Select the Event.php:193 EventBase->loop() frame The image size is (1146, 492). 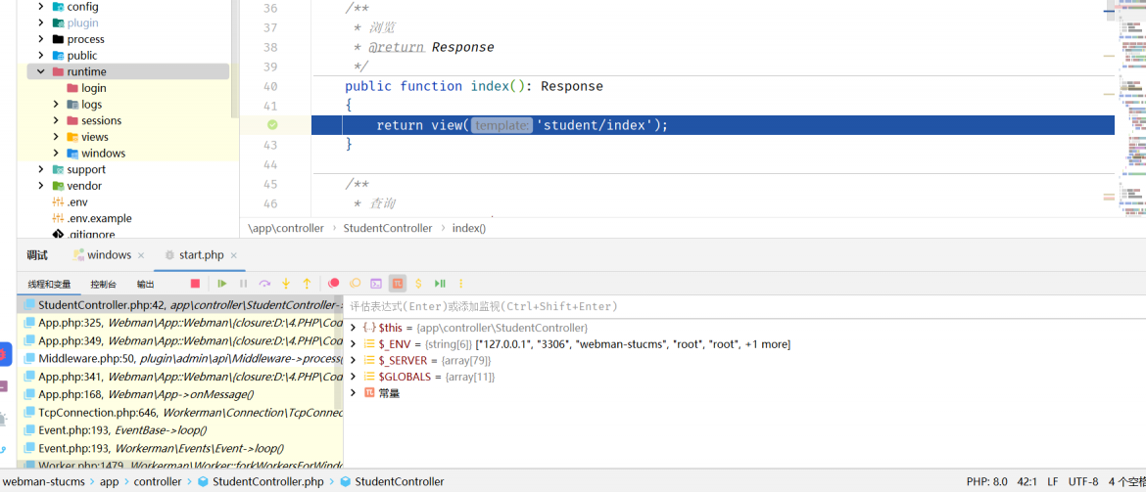(x=180, y=430)
